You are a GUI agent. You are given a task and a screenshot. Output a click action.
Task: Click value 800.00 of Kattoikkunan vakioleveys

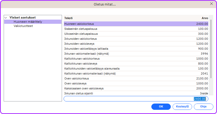click(203, 64)
